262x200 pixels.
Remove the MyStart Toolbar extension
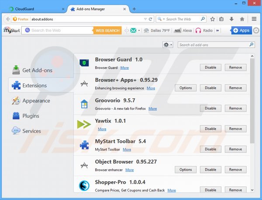coord(235,149)
